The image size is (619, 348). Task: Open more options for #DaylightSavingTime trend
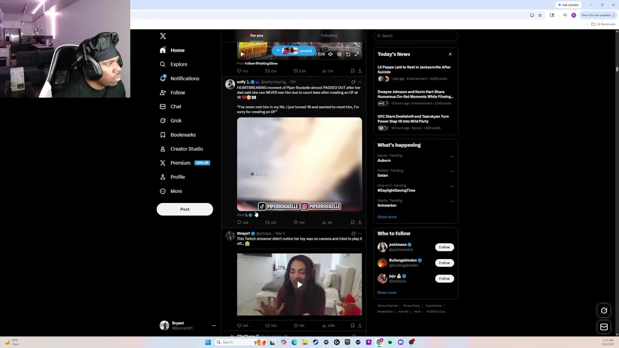tap(452, 186)
